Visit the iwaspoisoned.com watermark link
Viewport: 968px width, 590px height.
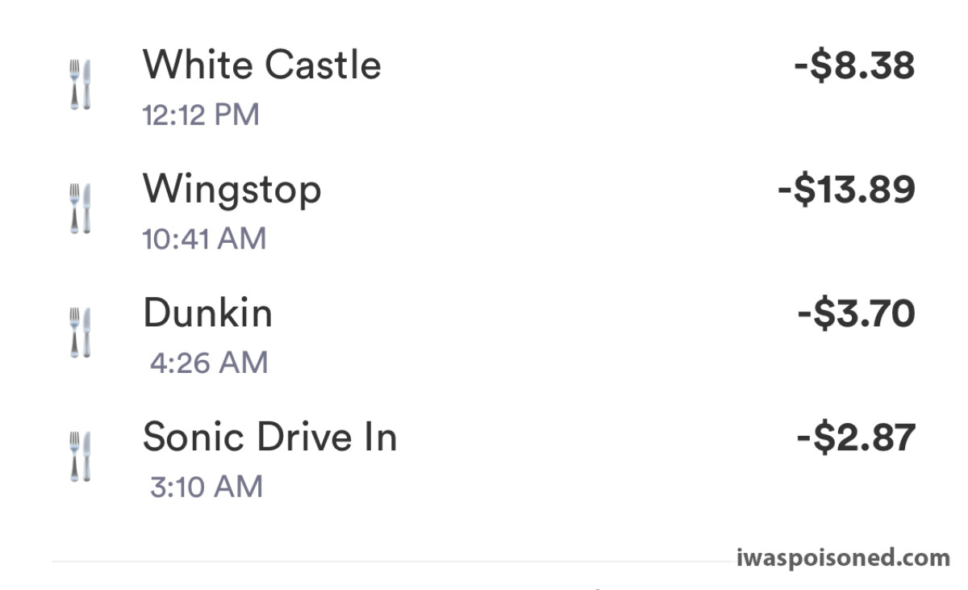pos(844,558)
